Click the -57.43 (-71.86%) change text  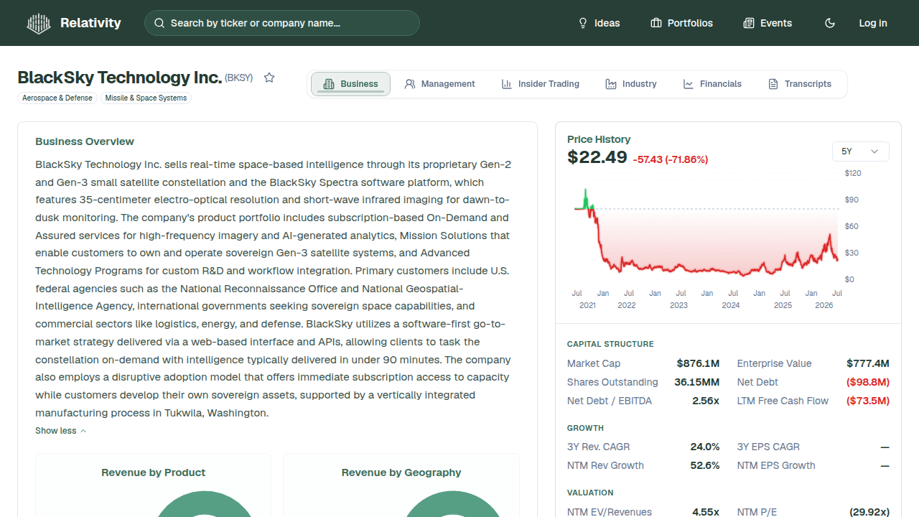(671, 159)
